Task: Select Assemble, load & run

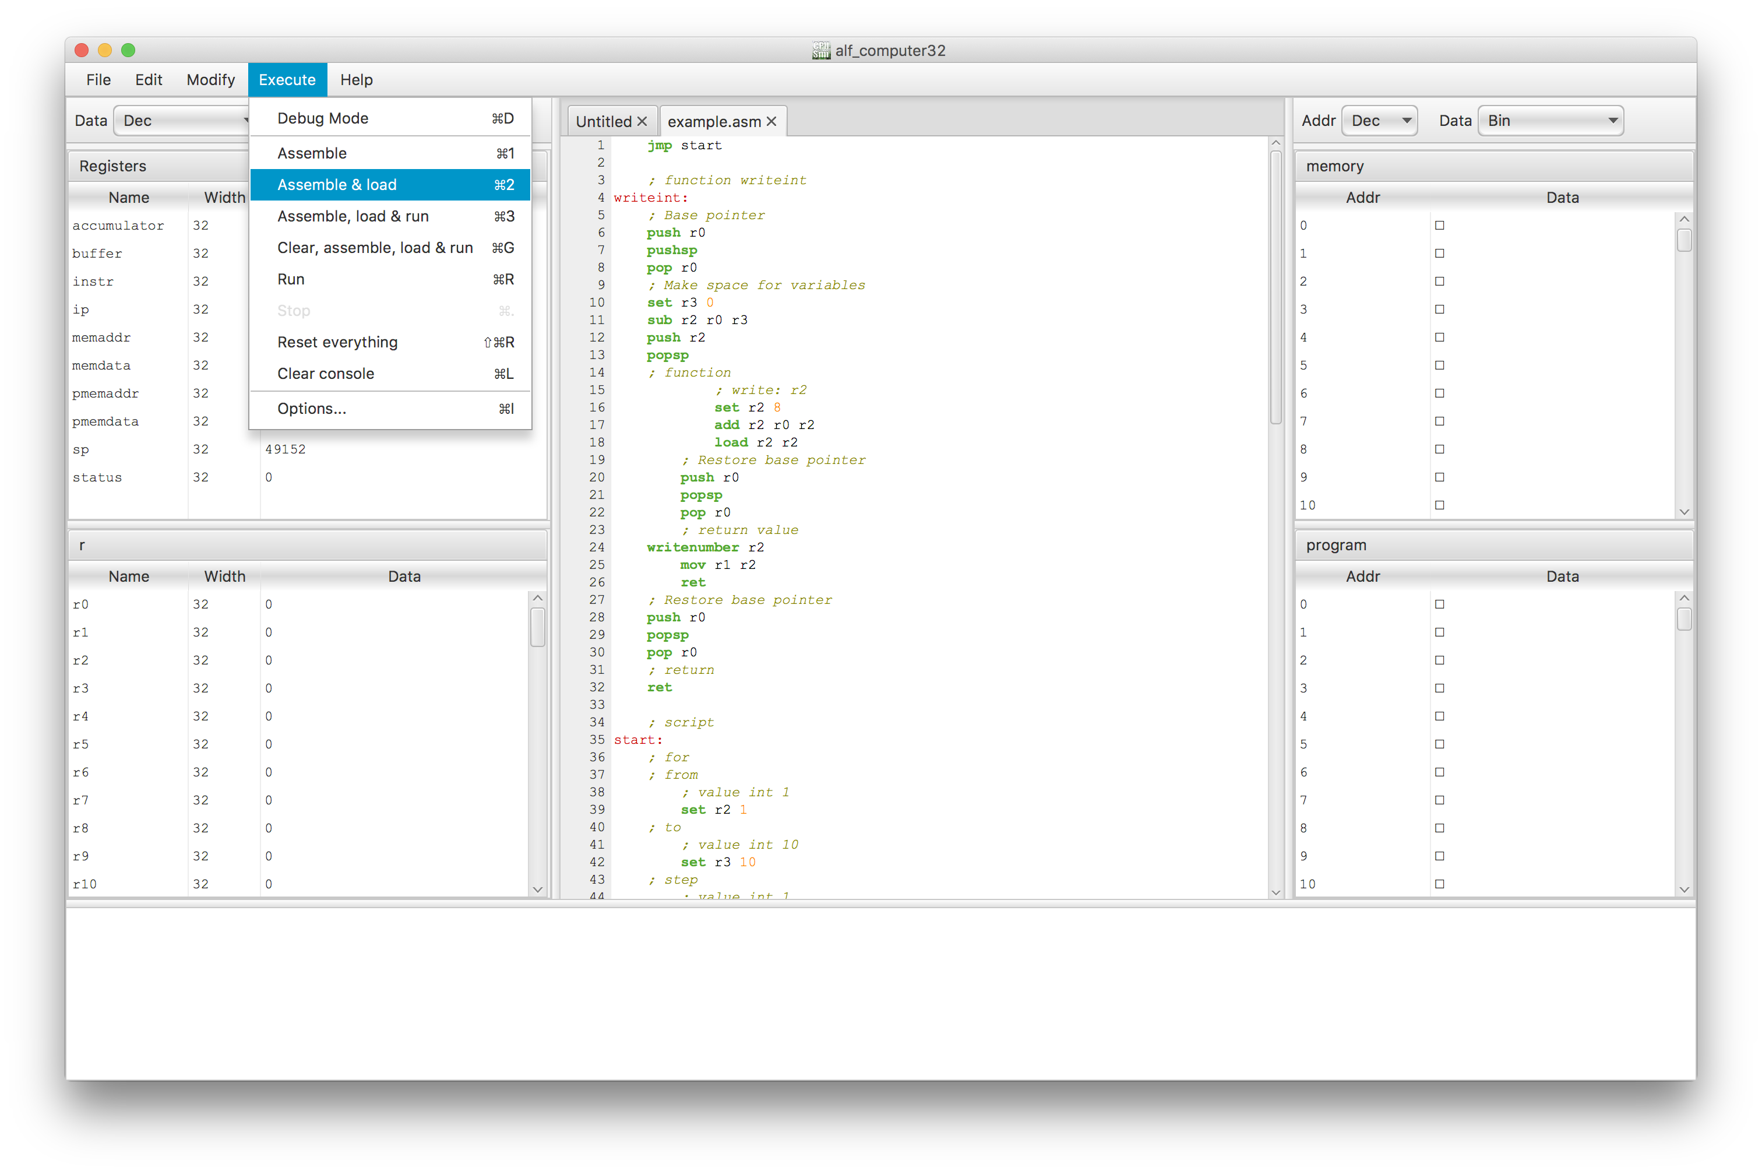Action: click(x=390, y=216)
